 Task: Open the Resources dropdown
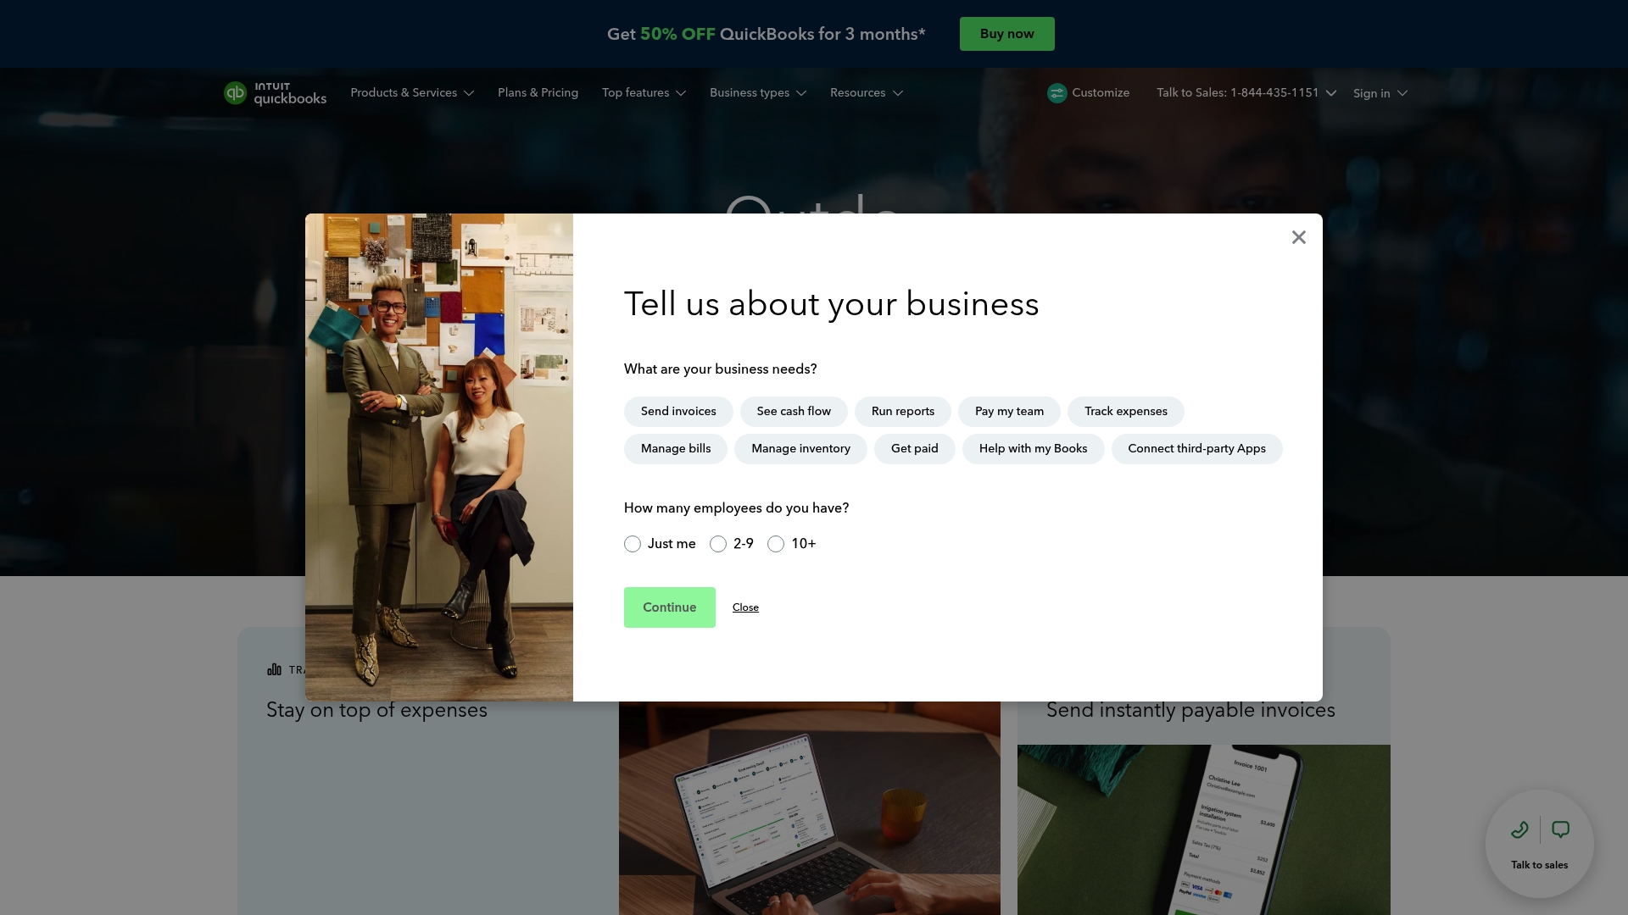click(x=866, y=93)
